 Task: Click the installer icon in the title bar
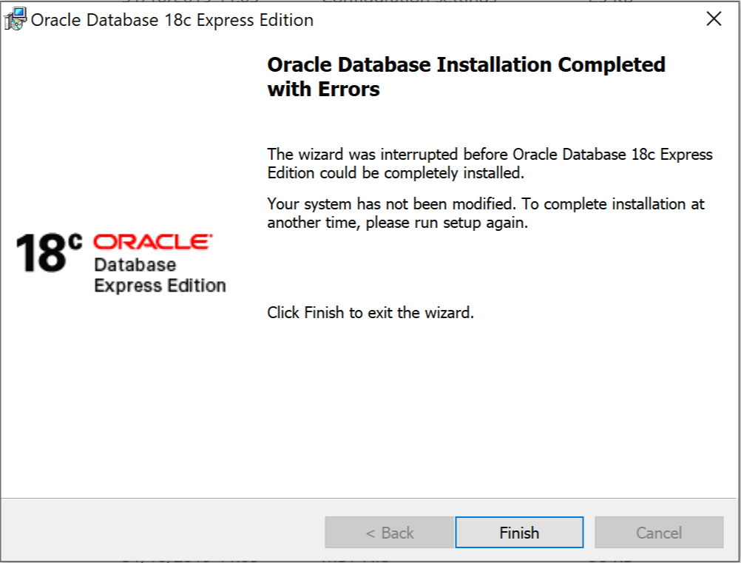coord(16,19)
